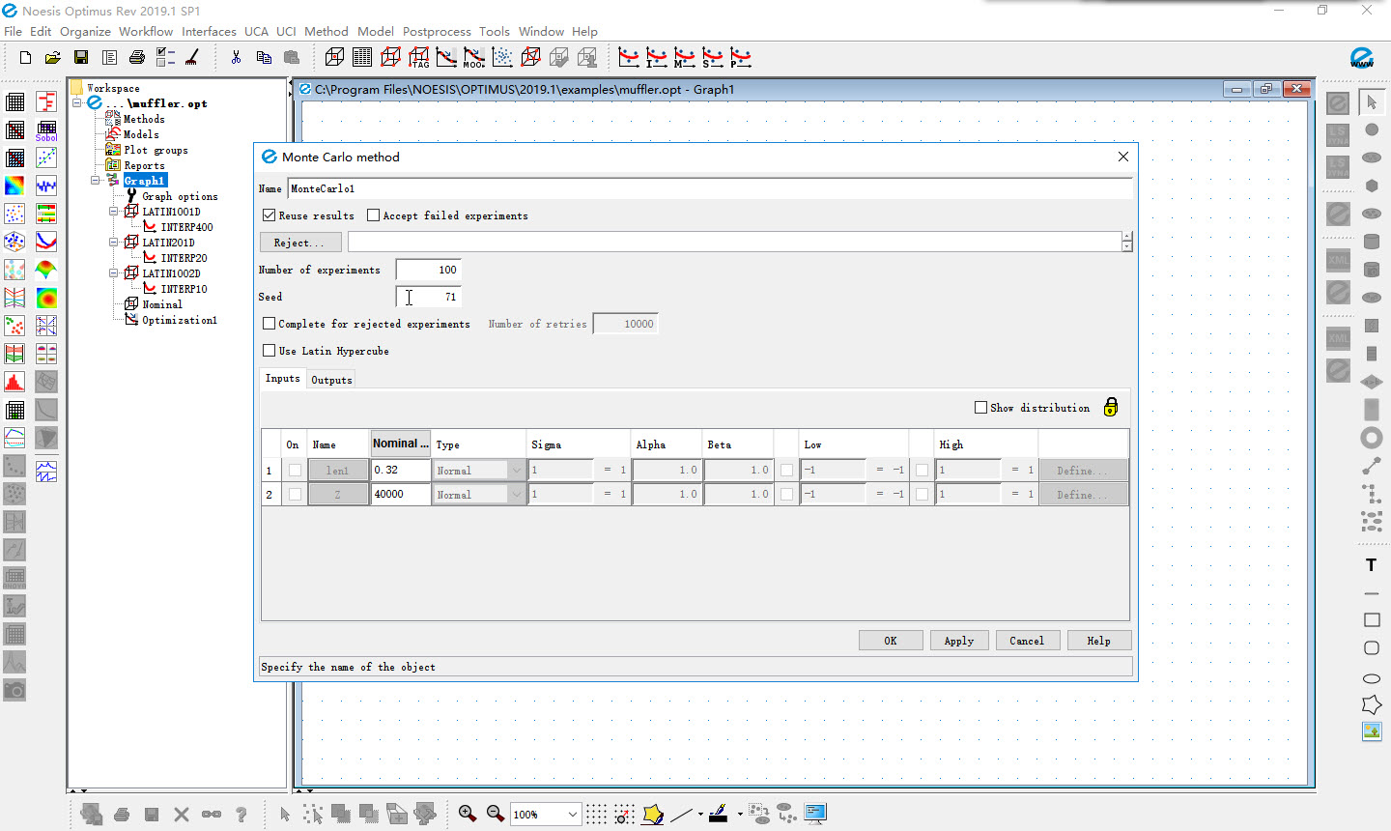This screenshot has width=1391, height=831.
Task: Collapse the Graph1 tree node
Action: [x=96, y=181]
